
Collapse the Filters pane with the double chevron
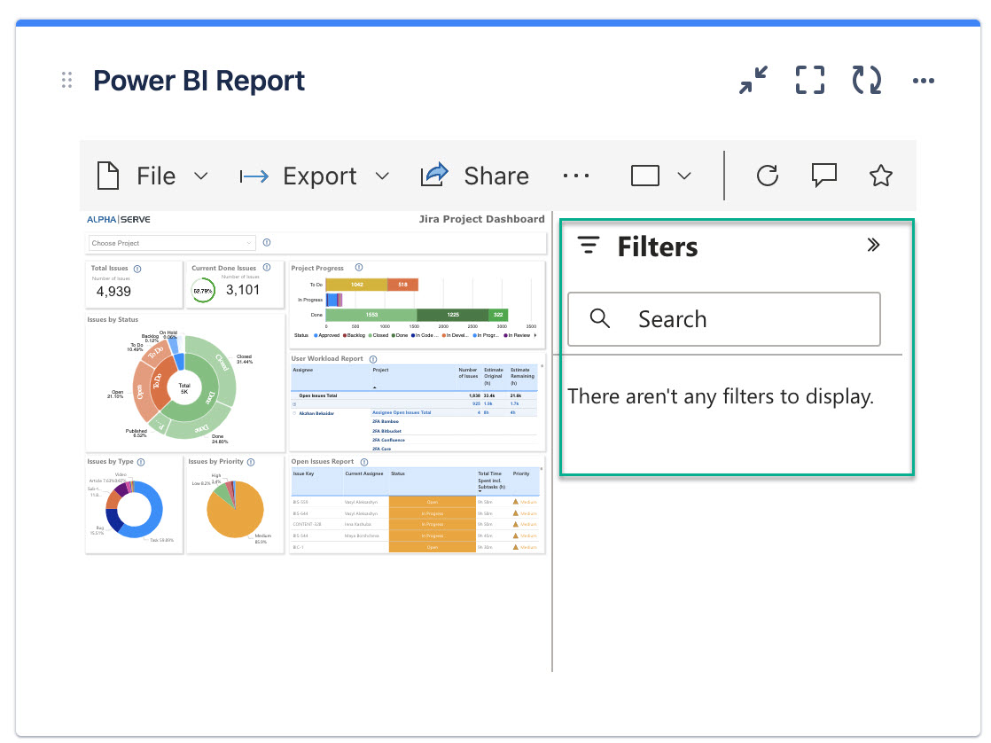point(874,246)
